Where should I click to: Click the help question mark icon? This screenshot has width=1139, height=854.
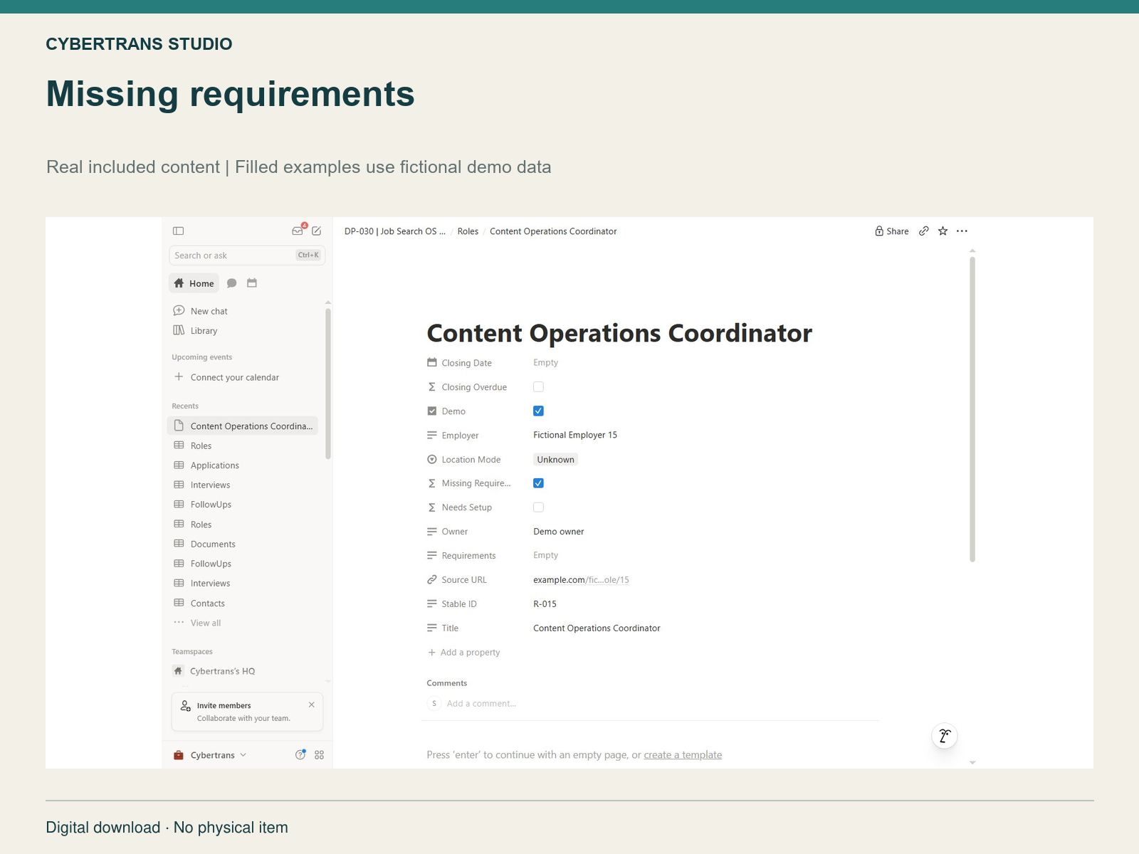300,755
